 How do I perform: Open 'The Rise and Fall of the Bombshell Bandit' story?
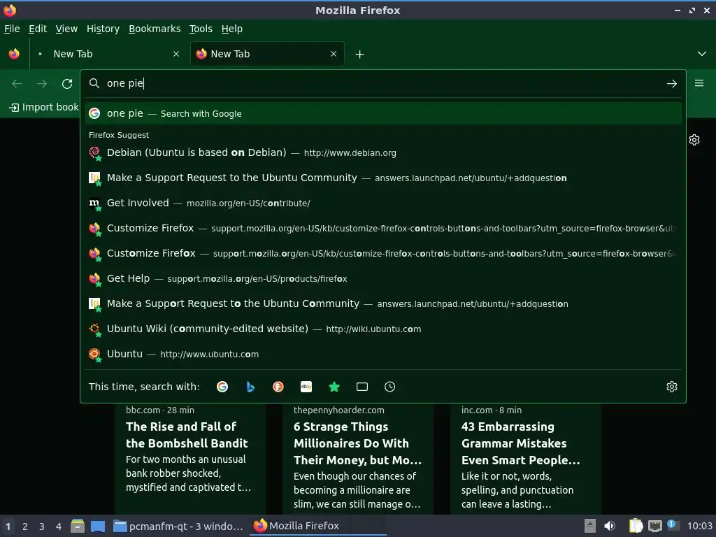pyautogui.click(x=187, y=435)
